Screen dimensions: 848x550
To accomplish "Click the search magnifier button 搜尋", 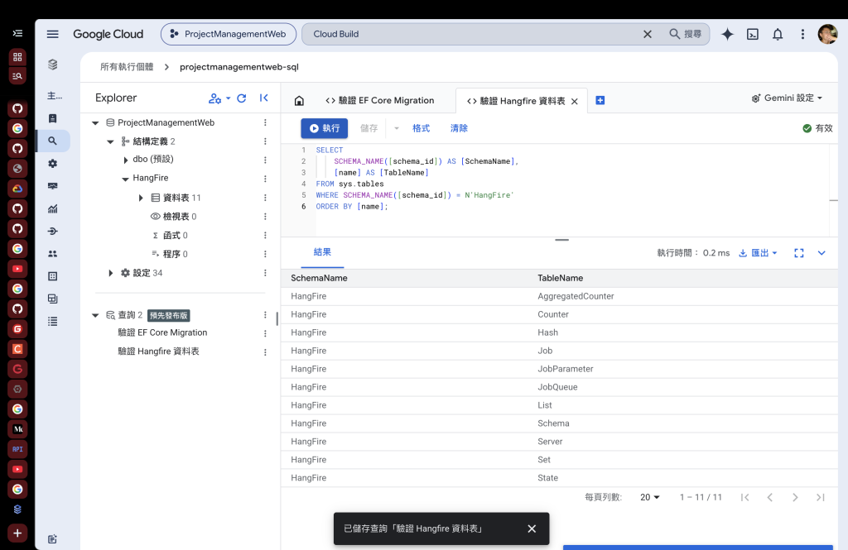I will tap(685, 34).
